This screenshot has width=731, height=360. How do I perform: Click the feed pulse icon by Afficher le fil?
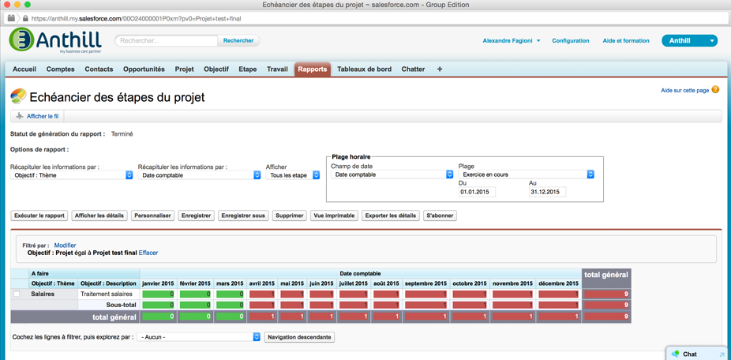click(19, 116)
